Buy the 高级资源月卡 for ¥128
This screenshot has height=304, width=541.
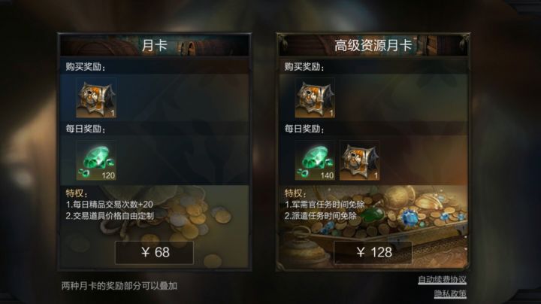pyautogui.click(x=373, y=253)
